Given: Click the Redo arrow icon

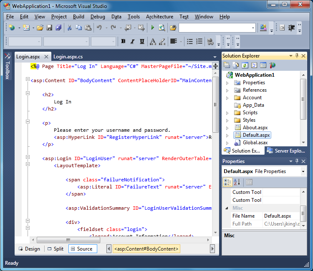Looking at the screenshot, I should (114, 28).
